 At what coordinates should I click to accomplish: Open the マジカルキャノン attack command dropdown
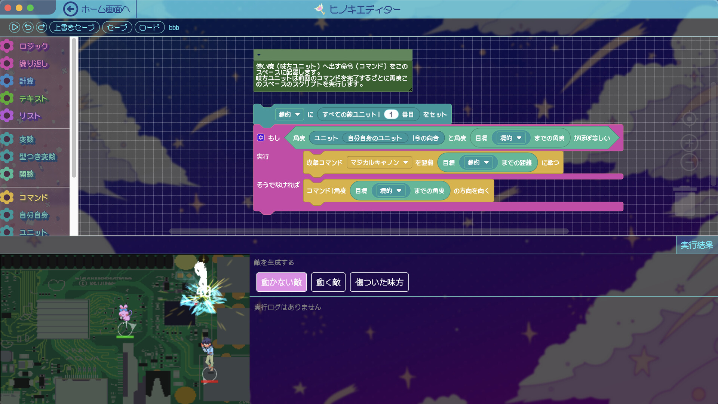tap(379, 162)
